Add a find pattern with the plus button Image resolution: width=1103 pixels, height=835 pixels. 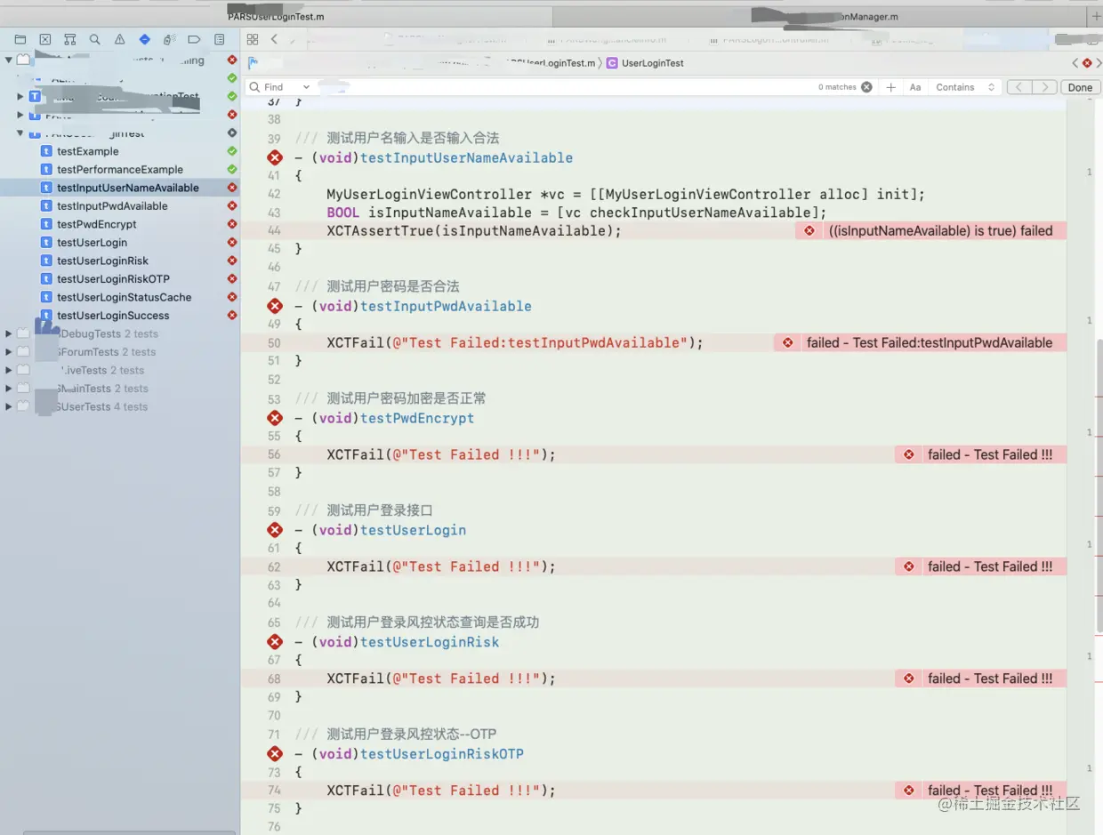(890, 87)
